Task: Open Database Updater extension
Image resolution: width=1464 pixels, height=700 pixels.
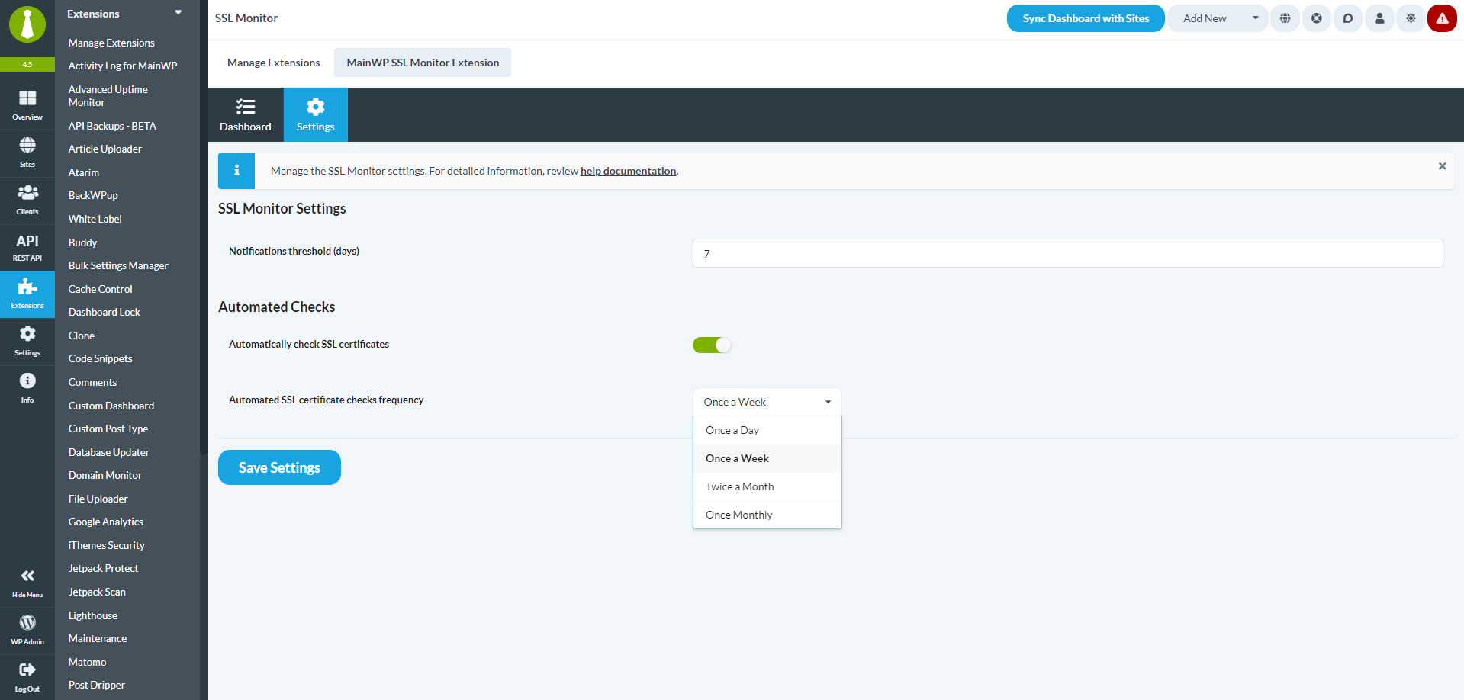Action: tap(109, 452)
